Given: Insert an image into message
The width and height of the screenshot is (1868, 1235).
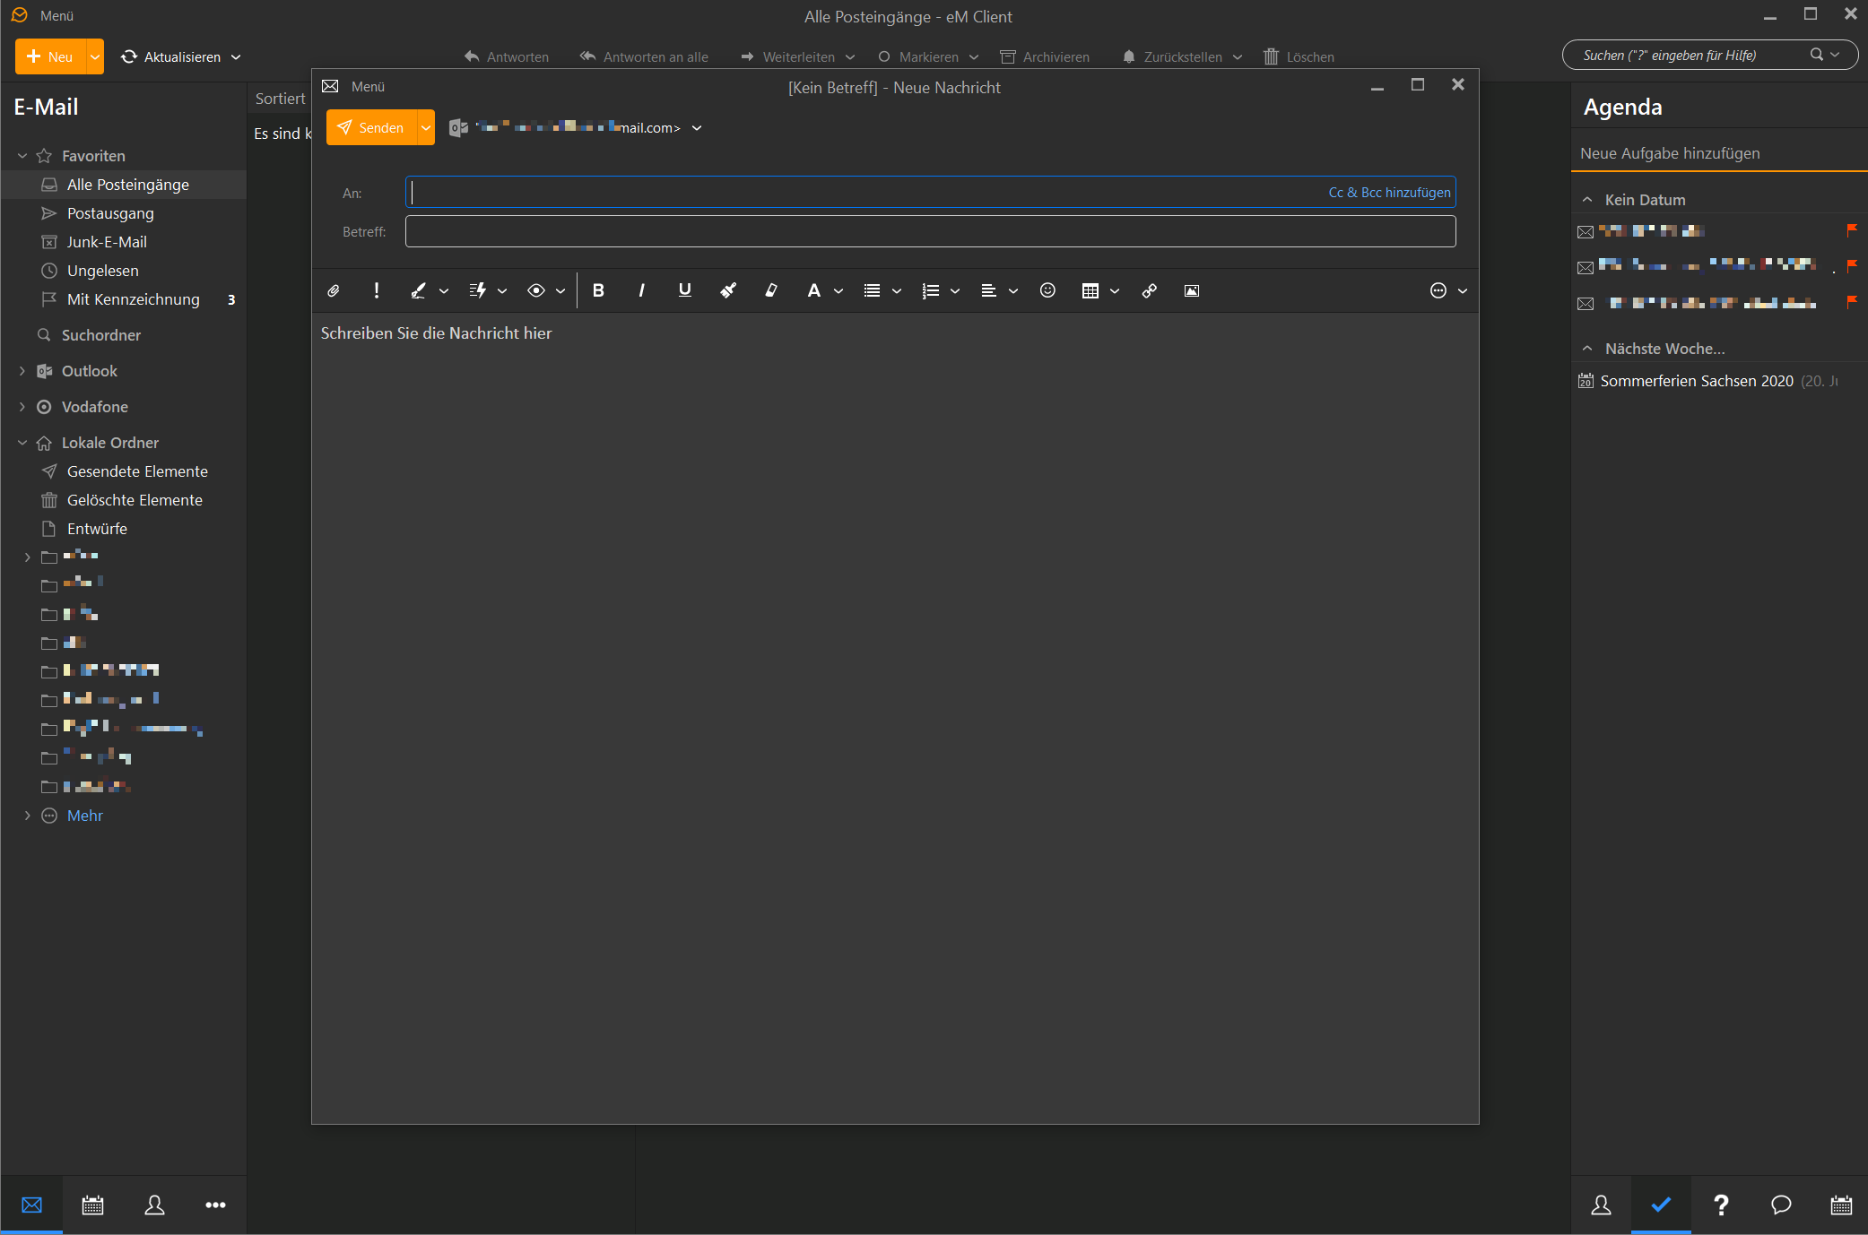Looking at the screenshot, I should coord(1192,290).
